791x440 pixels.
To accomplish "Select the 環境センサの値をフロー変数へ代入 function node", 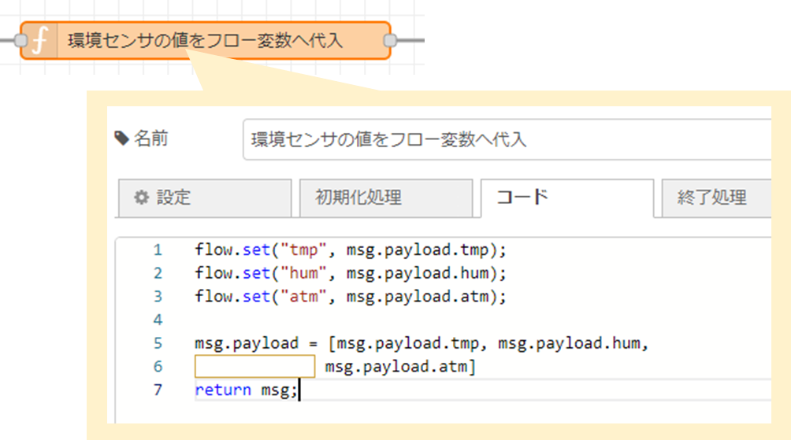I will [x=206, y=40].
